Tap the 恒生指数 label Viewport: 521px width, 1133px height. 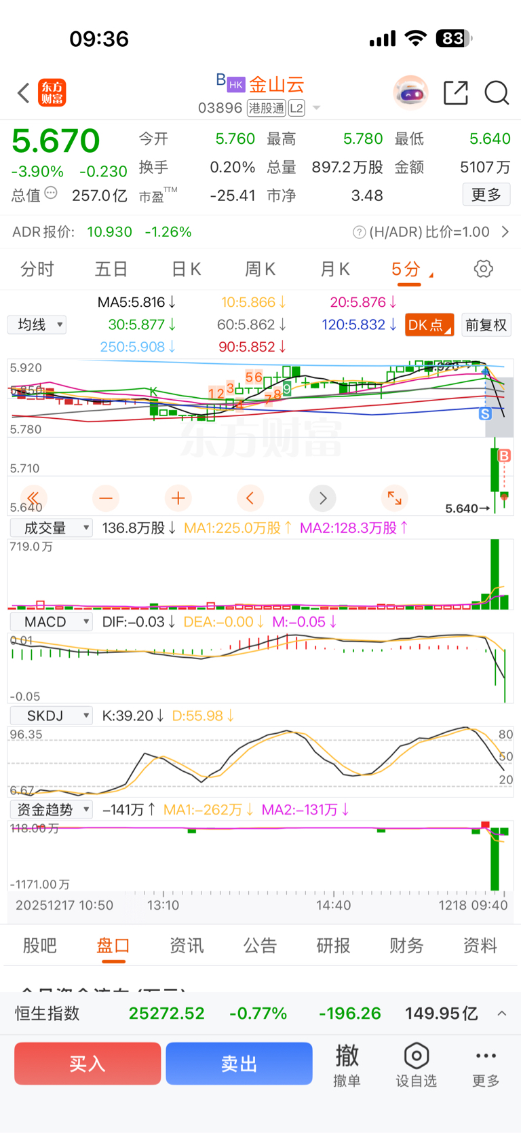coord(47,1014)
